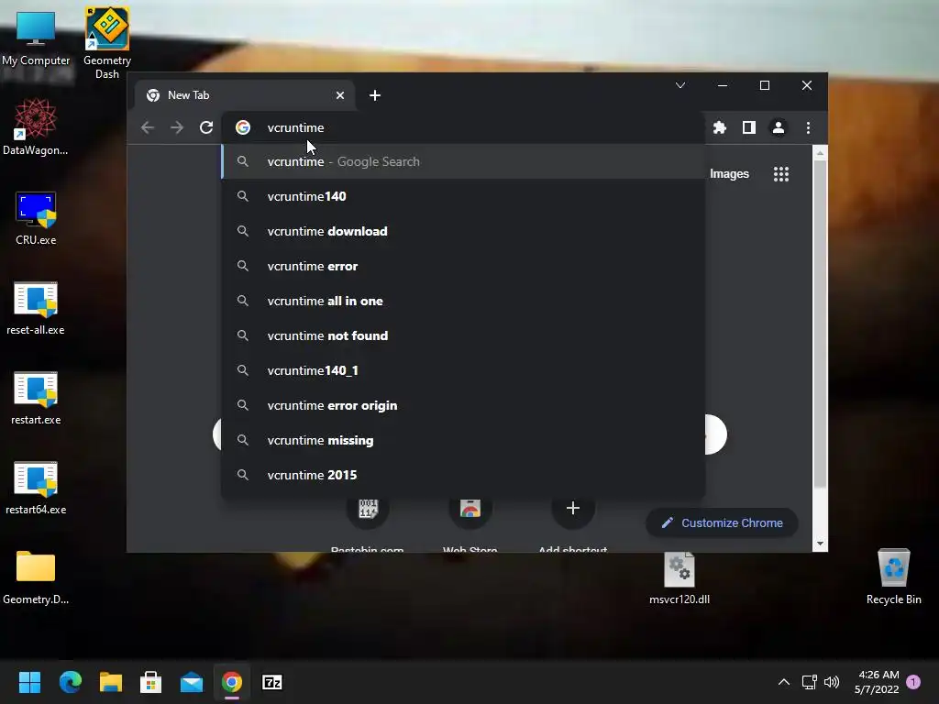Select the vcruntime not found suggestion
This screenshot has width=939, height=704.
(x=463, y=335)
